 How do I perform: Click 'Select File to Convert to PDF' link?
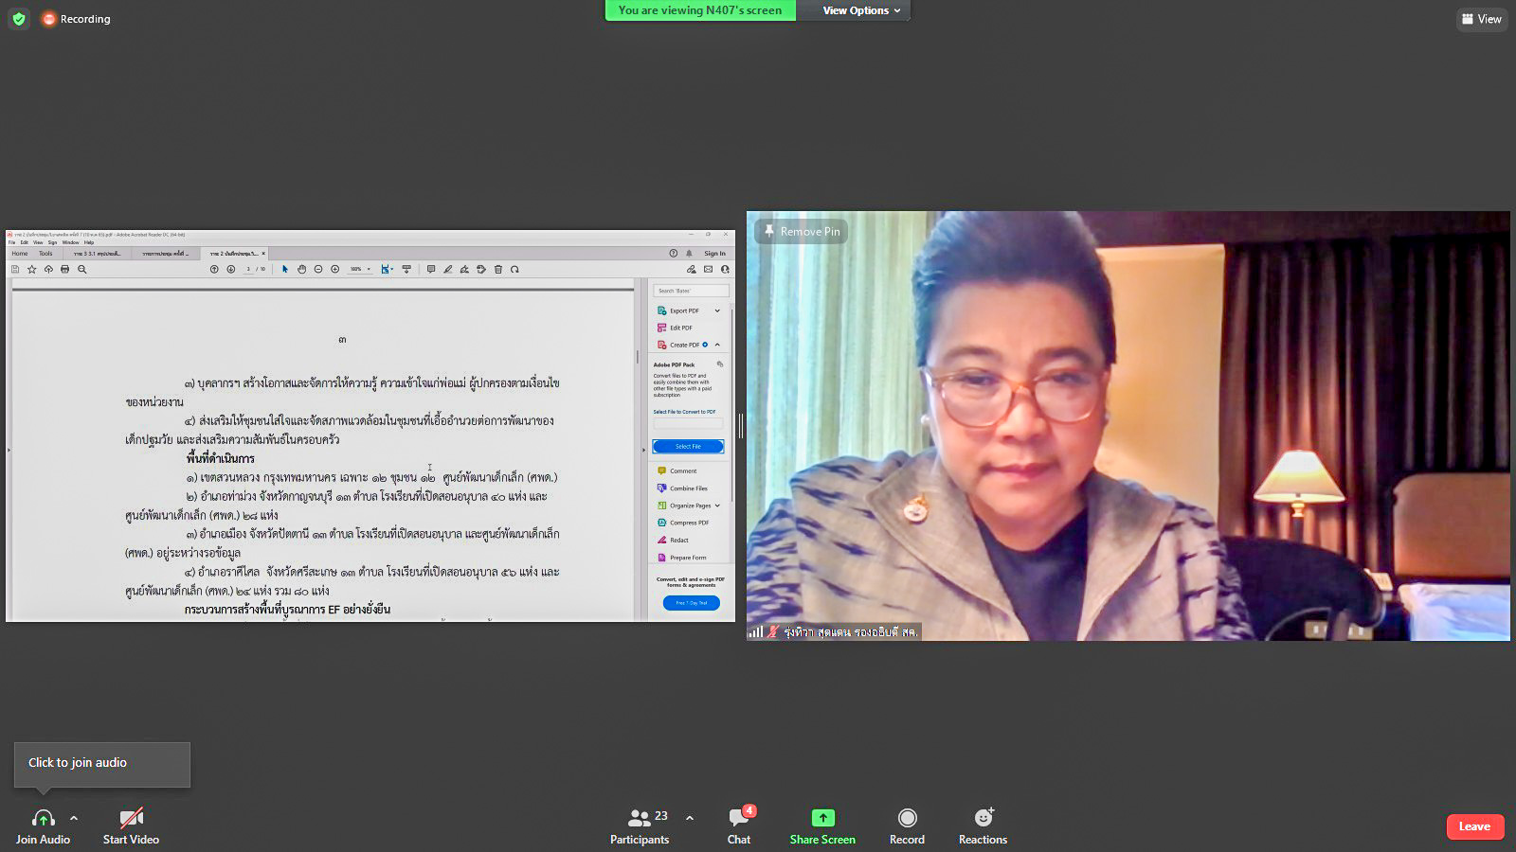(x=684, y=412)
